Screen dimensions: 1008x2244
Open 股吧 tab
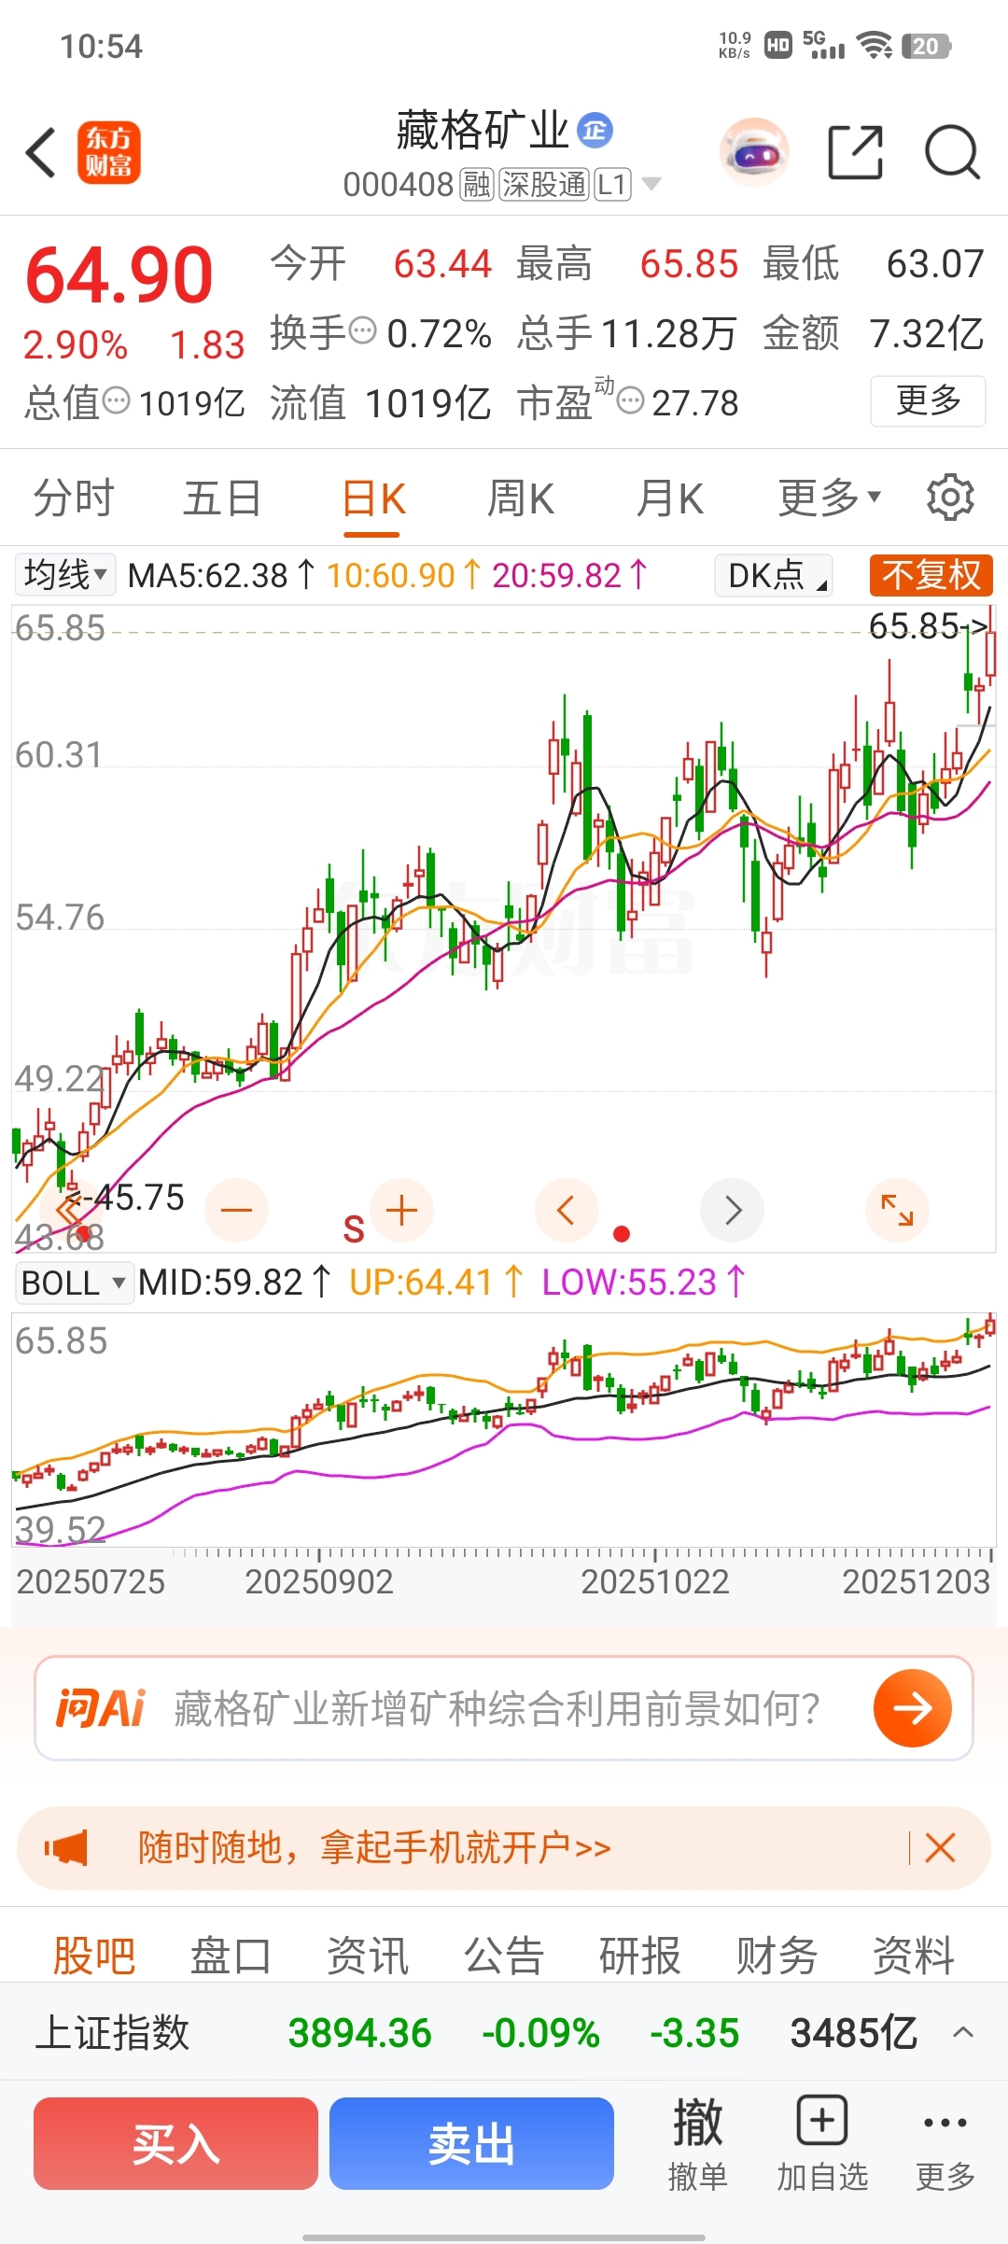[x=94, y=1956]
